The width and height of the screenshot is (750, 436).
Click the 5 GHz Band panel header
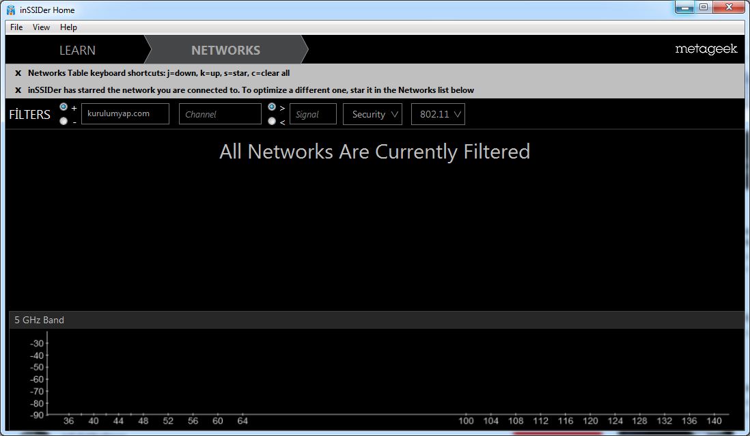click(376, 320)
